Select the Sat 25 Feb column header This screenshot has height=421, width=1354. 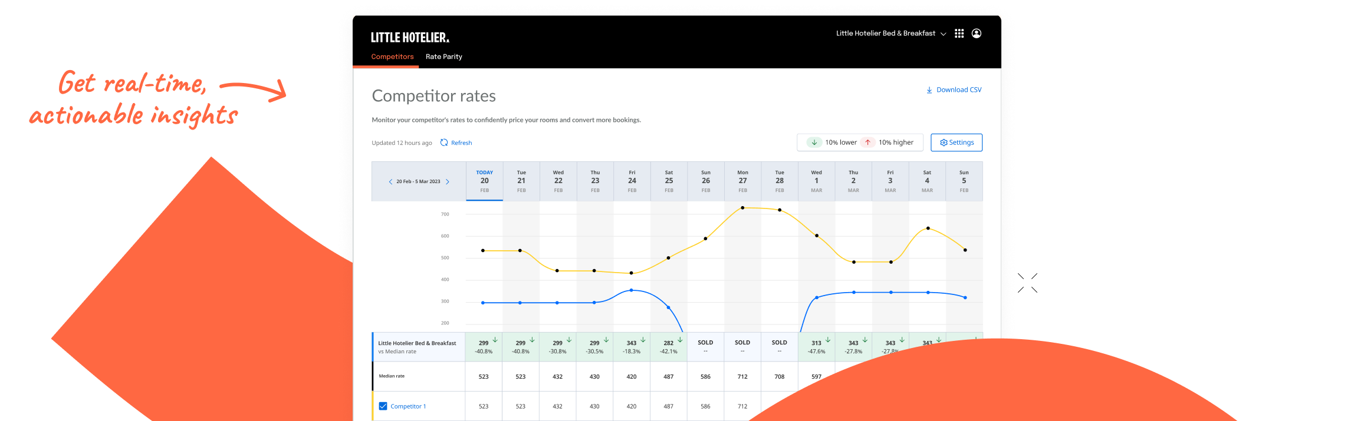669,181
